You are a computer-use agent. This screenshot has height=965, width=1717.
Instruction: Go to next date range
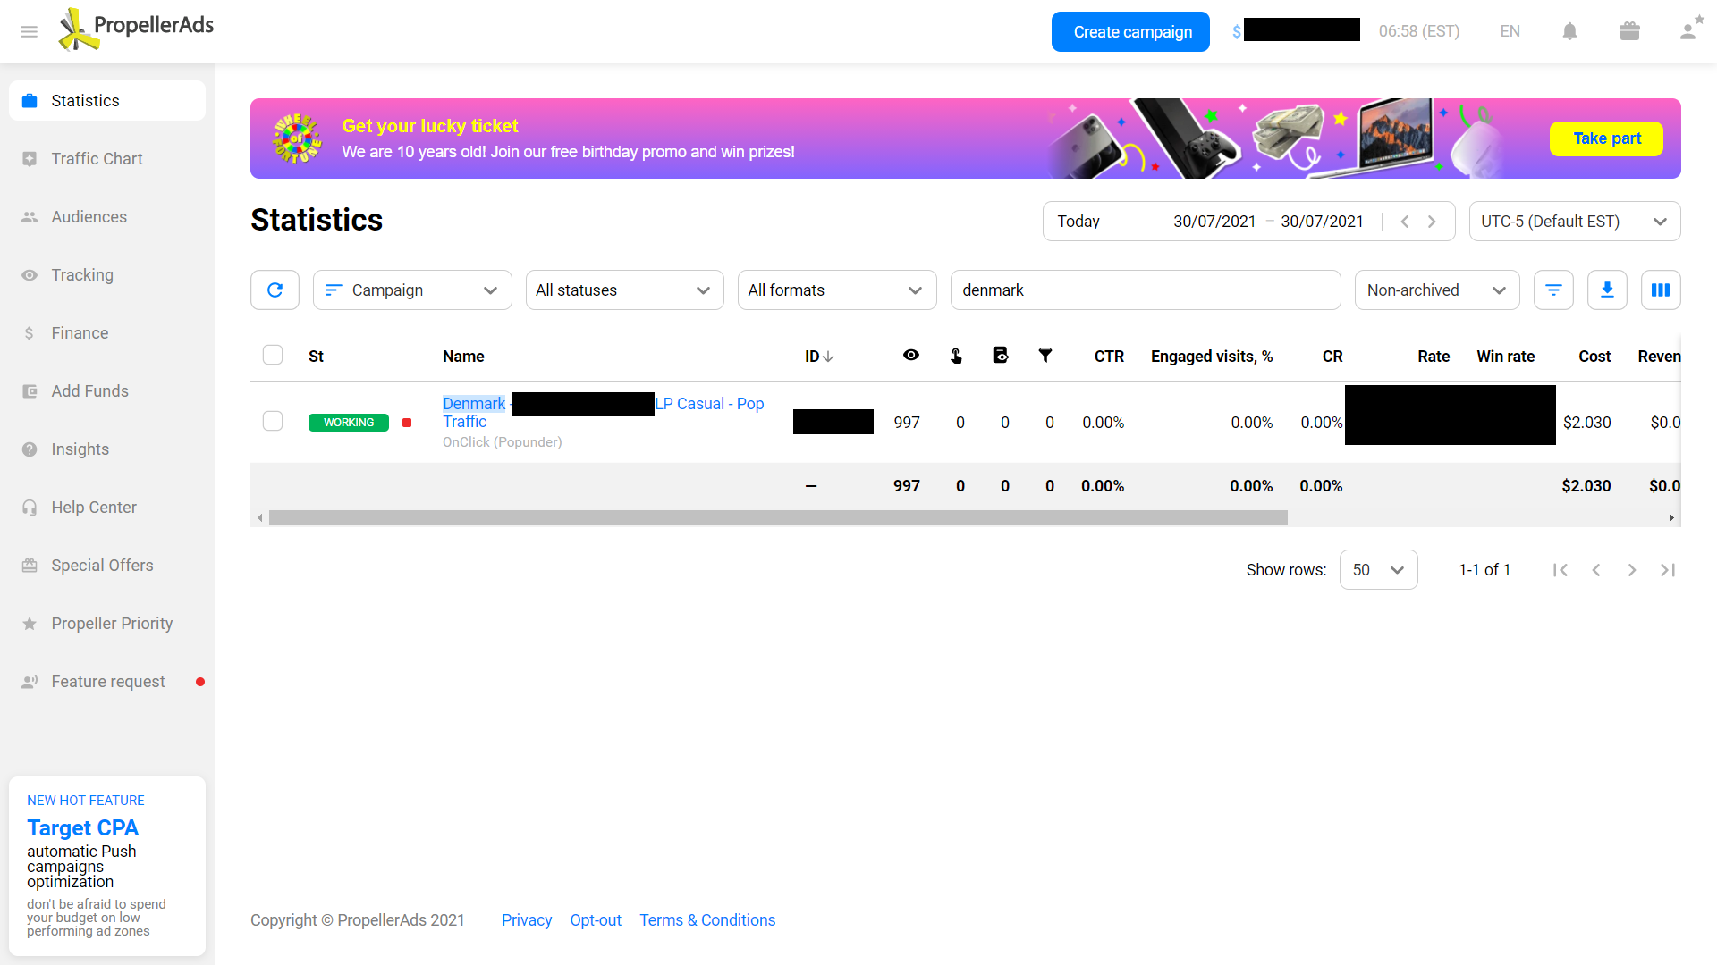1432,222
